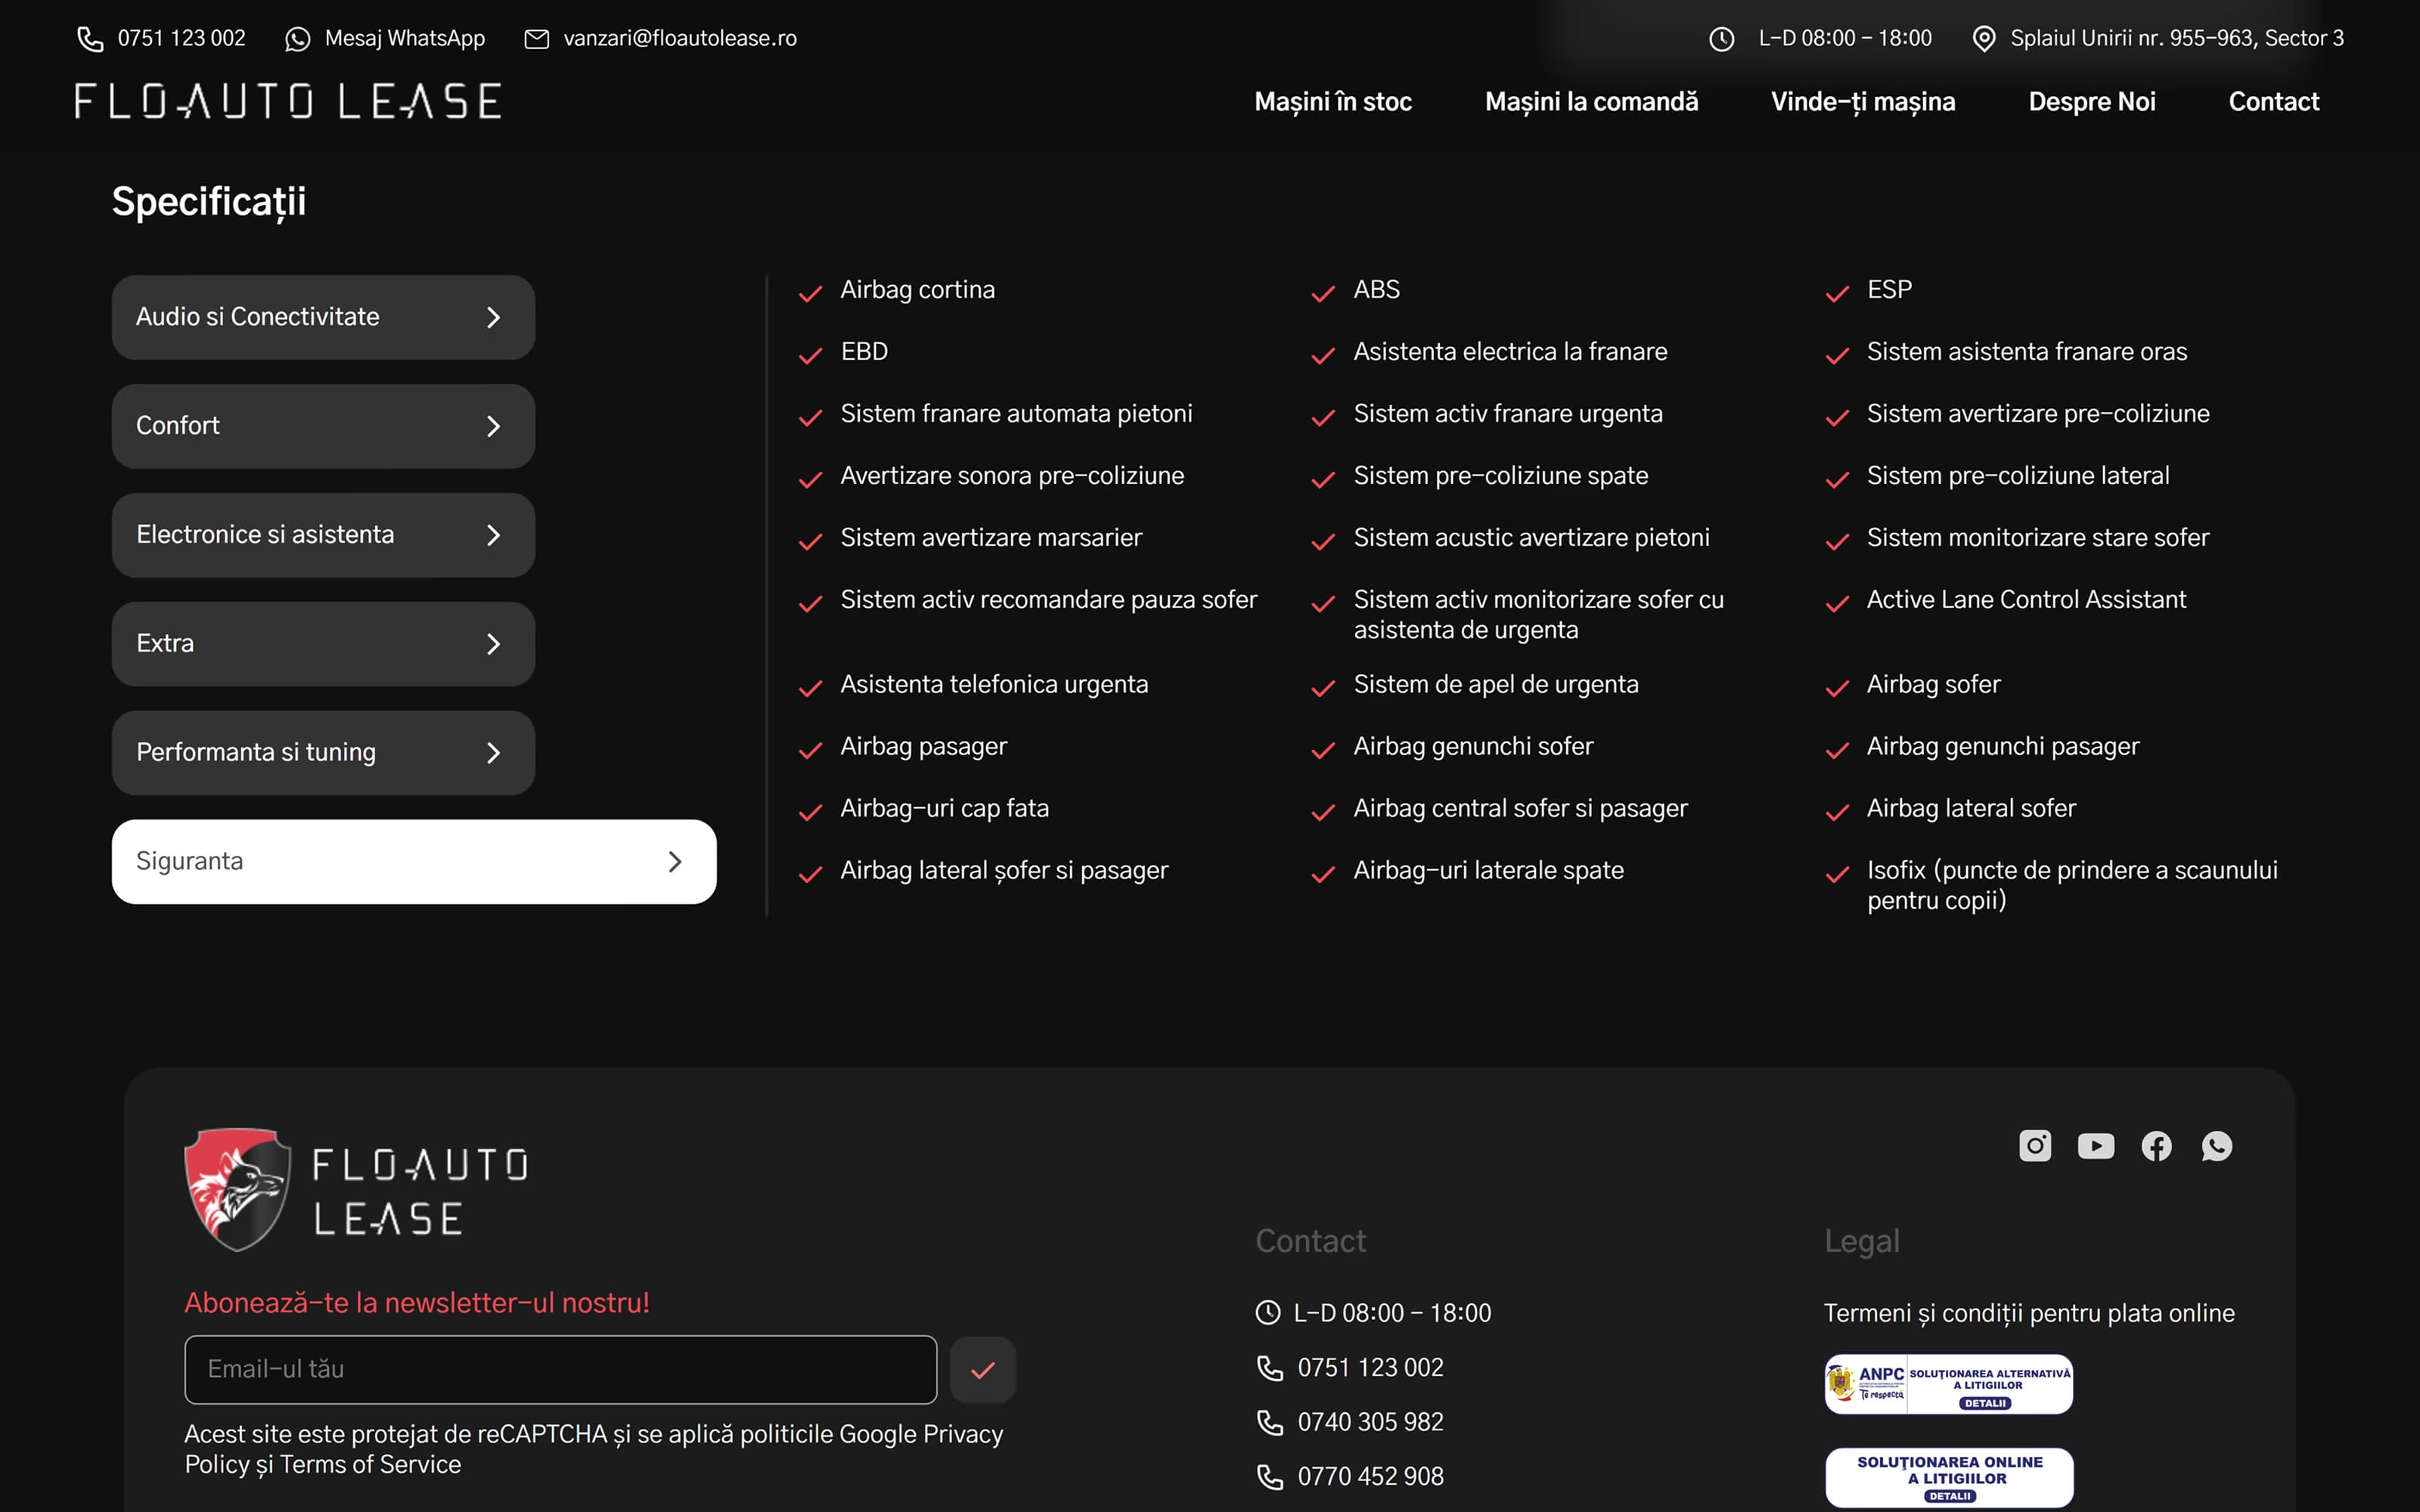Click phone icon beside 0770 452 908

1270,1477
